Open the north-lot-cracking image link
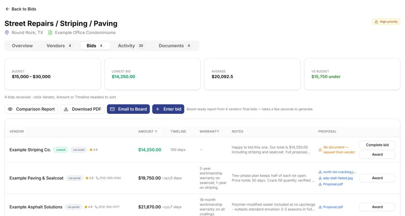The width and height of the screenshot is (405, 216). tap(339, 172)
